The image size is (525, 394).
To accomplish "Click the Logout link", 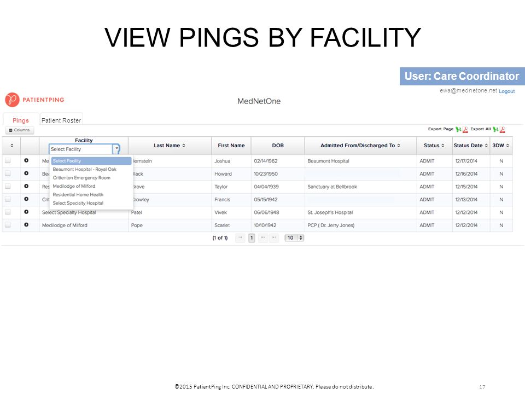I will coord(506,91).
